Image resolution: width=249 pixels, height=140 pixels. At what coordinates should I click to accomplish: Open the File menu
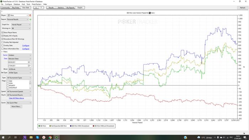point(2,4)
